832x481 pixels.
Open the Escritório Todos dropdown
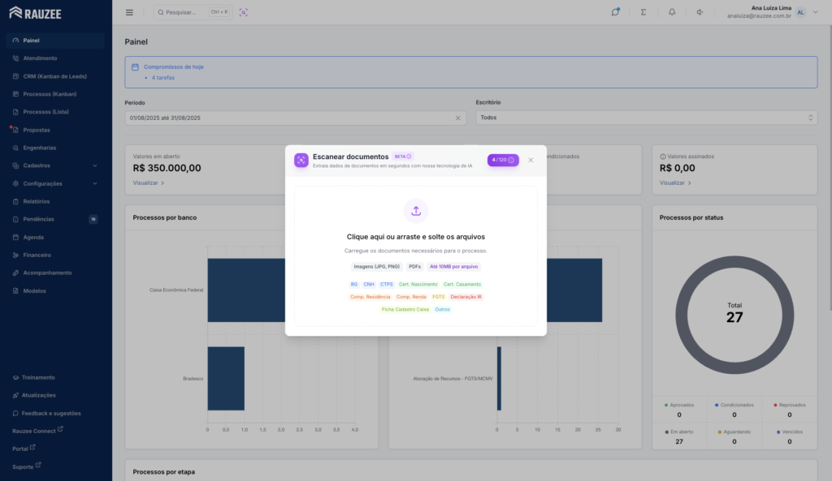pyautogui.click(x=646, y=118)
